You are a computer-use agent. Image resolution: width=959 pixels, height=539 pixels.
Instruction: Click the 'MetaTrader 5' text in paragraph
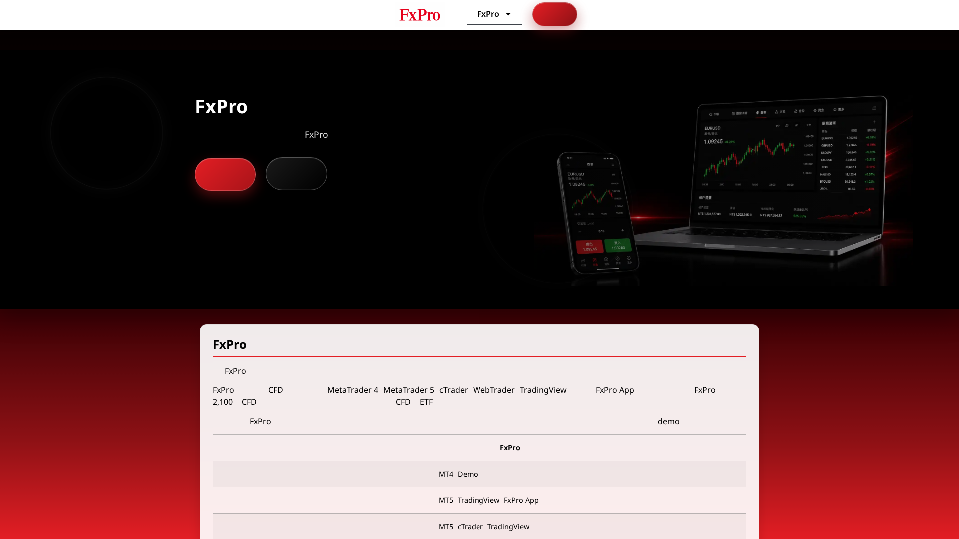(x=409, y=390)
